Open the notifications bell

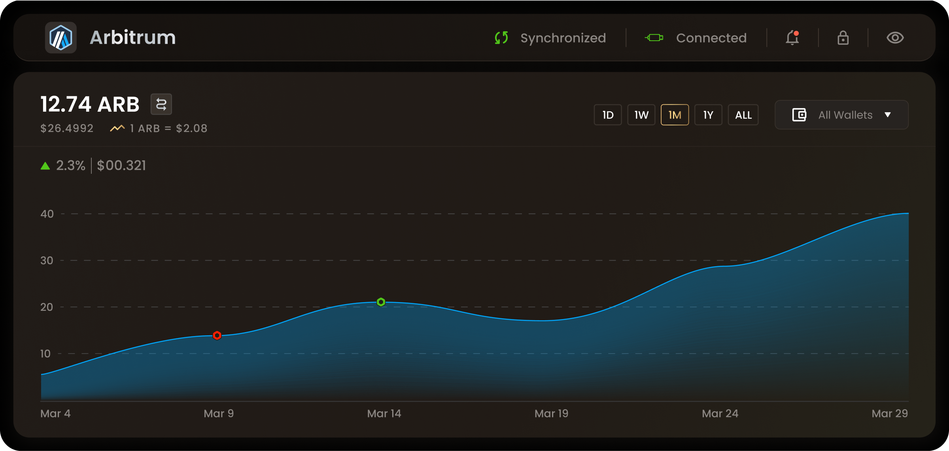click(792, 38)
